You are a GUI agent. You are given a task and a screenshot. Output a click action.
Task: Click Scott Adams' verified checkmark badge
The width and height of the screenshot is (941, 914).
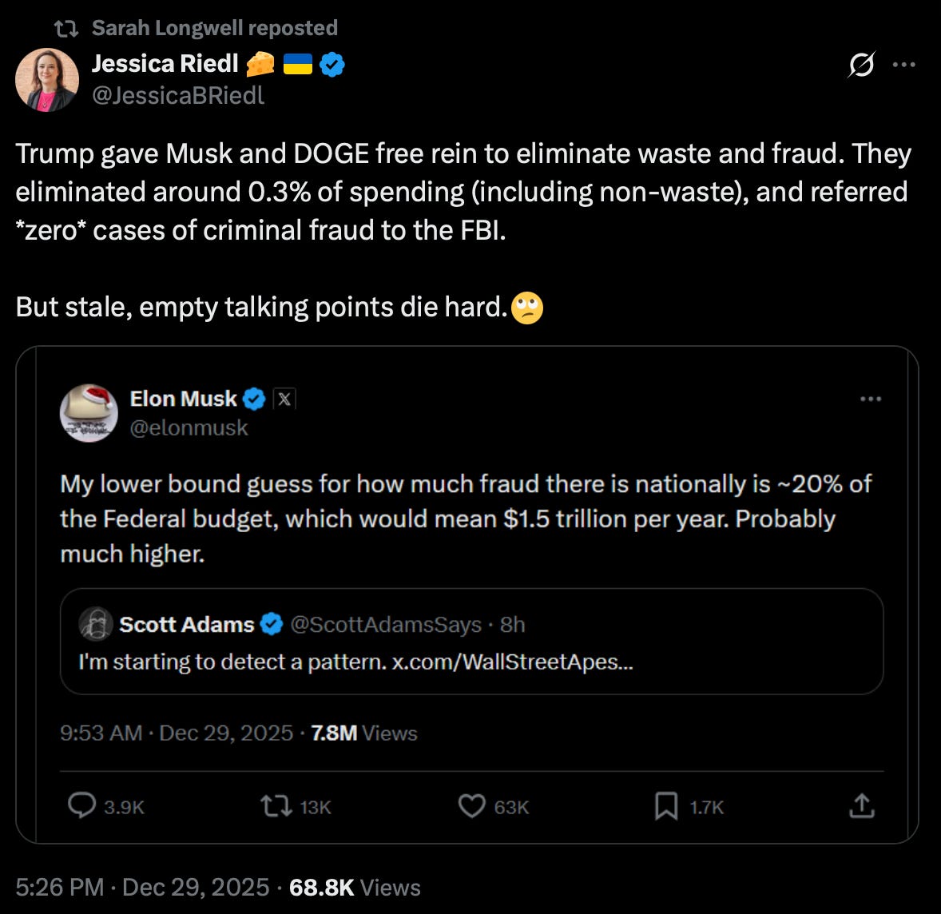coord(272,624)
